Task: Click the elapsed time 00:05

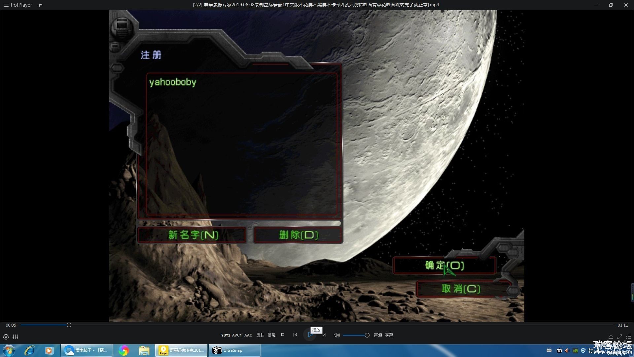Action: coord(11,325)
